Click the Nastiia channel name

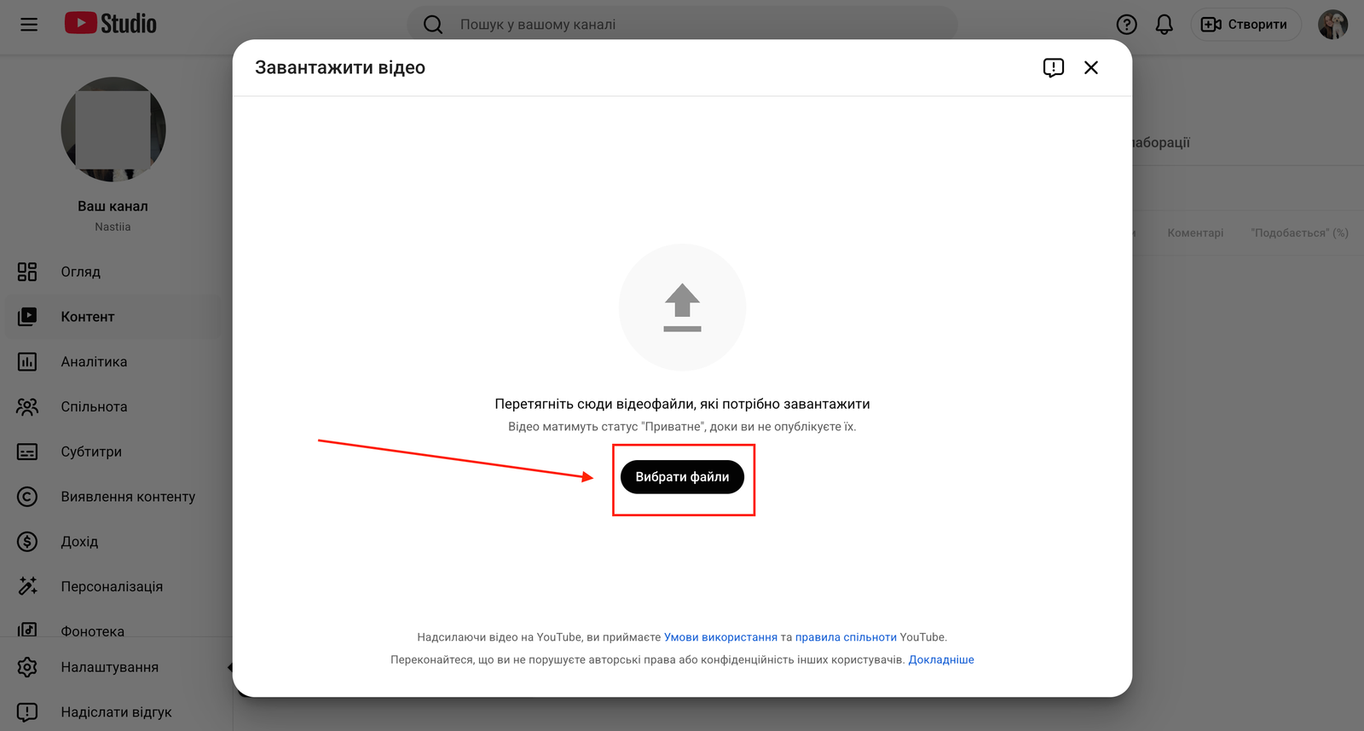(113, 227)
